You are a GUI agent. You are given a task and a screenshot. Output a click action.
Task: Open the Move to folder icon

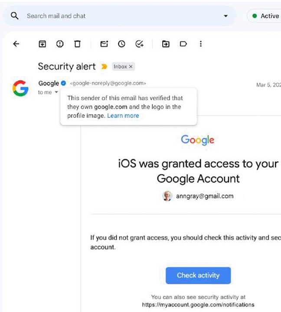click(166, 44)
